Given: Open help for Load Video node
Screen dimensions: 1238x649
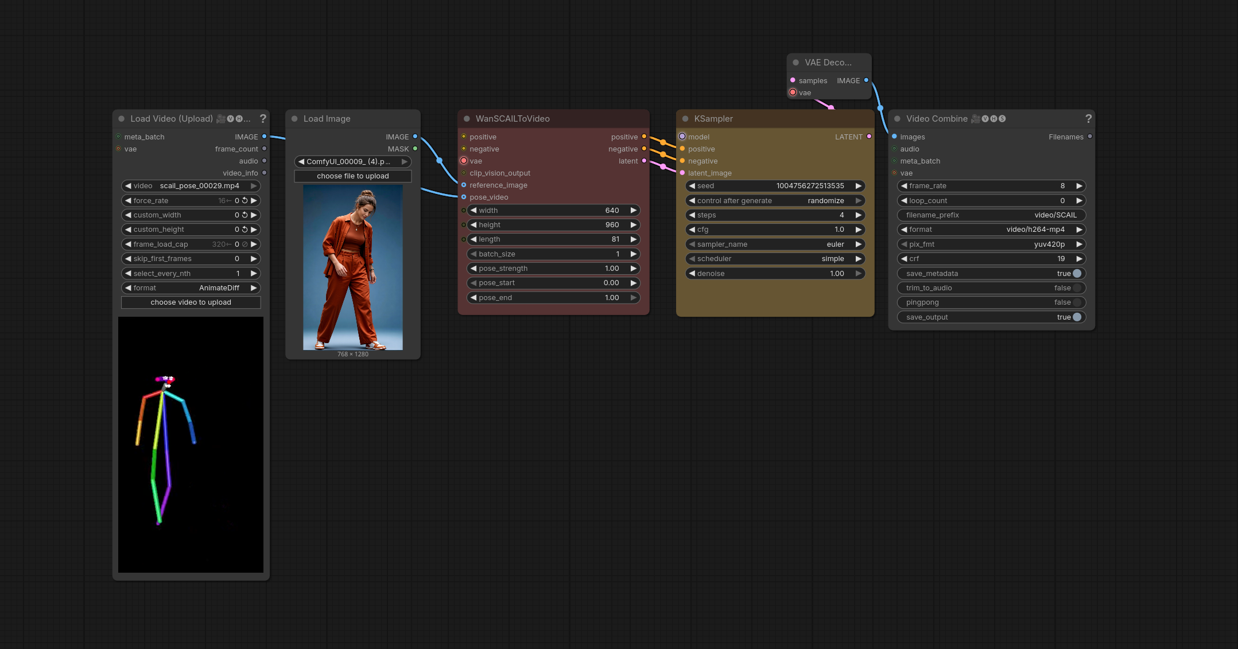Looking at the screenshot, I should click(x=263, y=119).
